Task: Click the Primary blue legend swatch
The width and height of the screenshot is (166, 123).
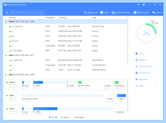Action: (50, 117)
